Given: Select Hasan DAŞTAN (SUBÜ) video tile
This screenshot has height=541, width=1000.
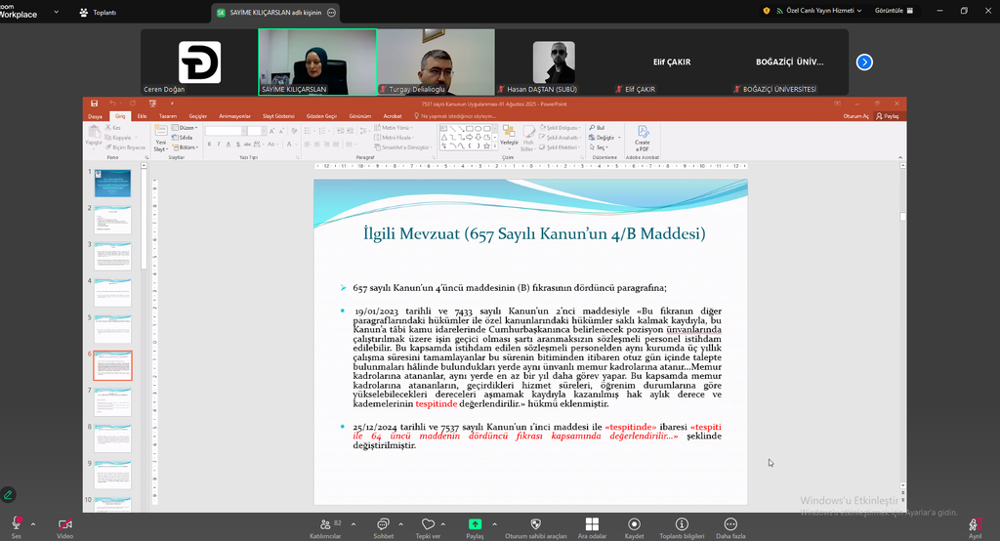Looking at the screenshot, I should [554, 62].
